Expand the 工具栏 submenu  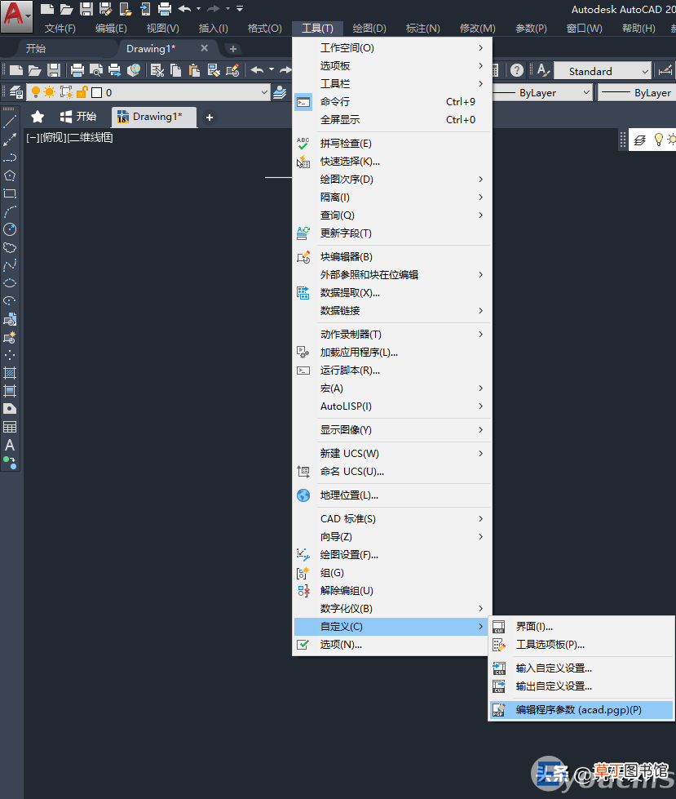pyautogui.click(x=392, y=83)
